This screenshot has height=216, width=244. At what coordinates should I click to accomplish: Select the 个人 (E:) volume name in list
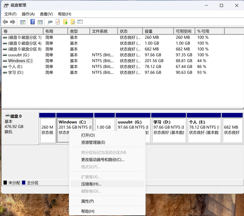point(15,67)
